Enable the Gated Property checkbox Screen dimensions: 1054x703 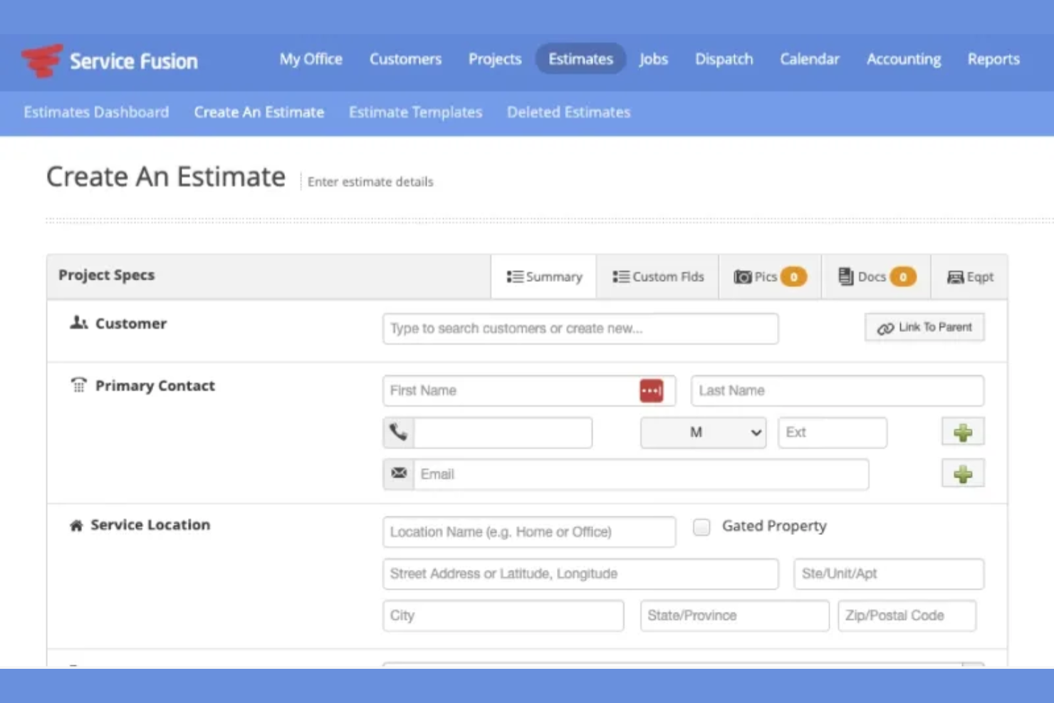tap(701, 526)
